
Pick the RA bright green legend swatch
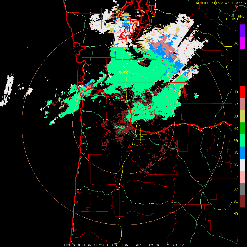[x=242, y=141]
